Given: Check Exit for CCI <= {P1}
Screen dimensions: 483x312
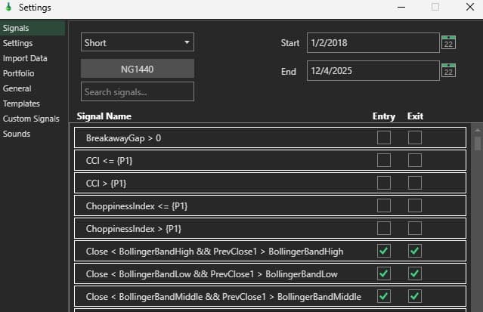Looking at the screenshot, I should (x=415, y=160).
